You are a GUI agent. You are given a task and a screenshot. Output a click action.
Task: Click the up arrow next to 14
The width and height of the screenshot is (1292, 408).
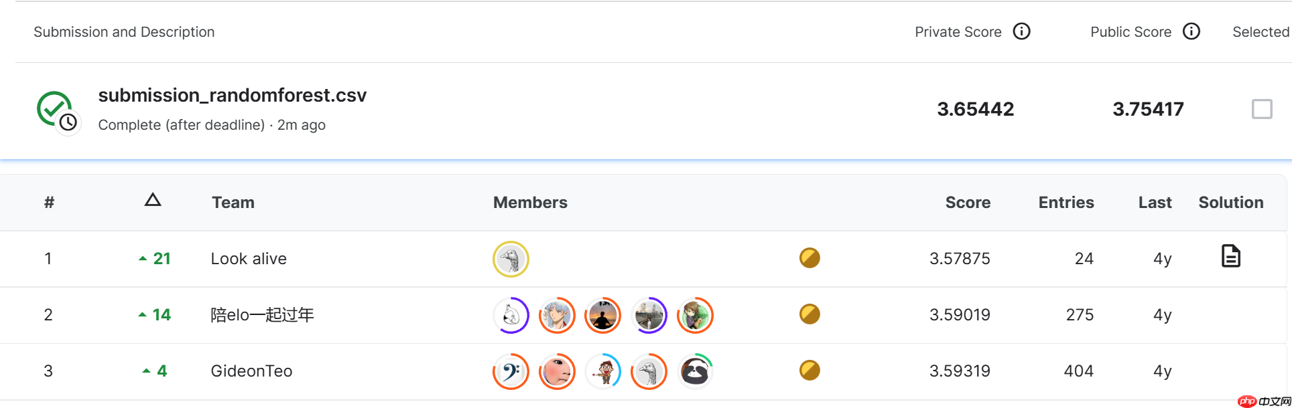tap(143, 314)
